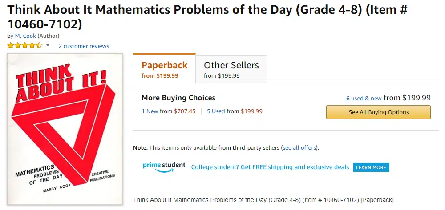The width and height of the screenshot is (445, 210).
Task: Open the 6 used & new link
Action: (x=364, y=98)
